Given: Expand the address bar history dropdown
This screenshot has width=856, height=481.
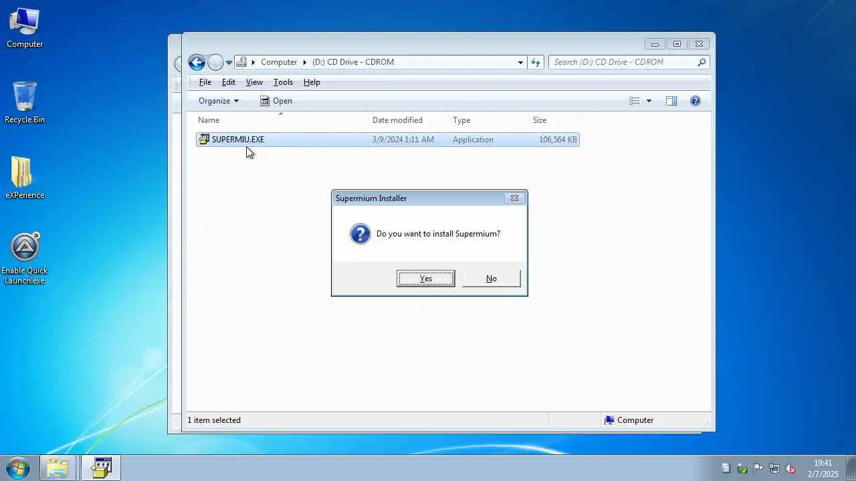Looking at the screenshot, I should pyautogui.click(x=520, y=63).
